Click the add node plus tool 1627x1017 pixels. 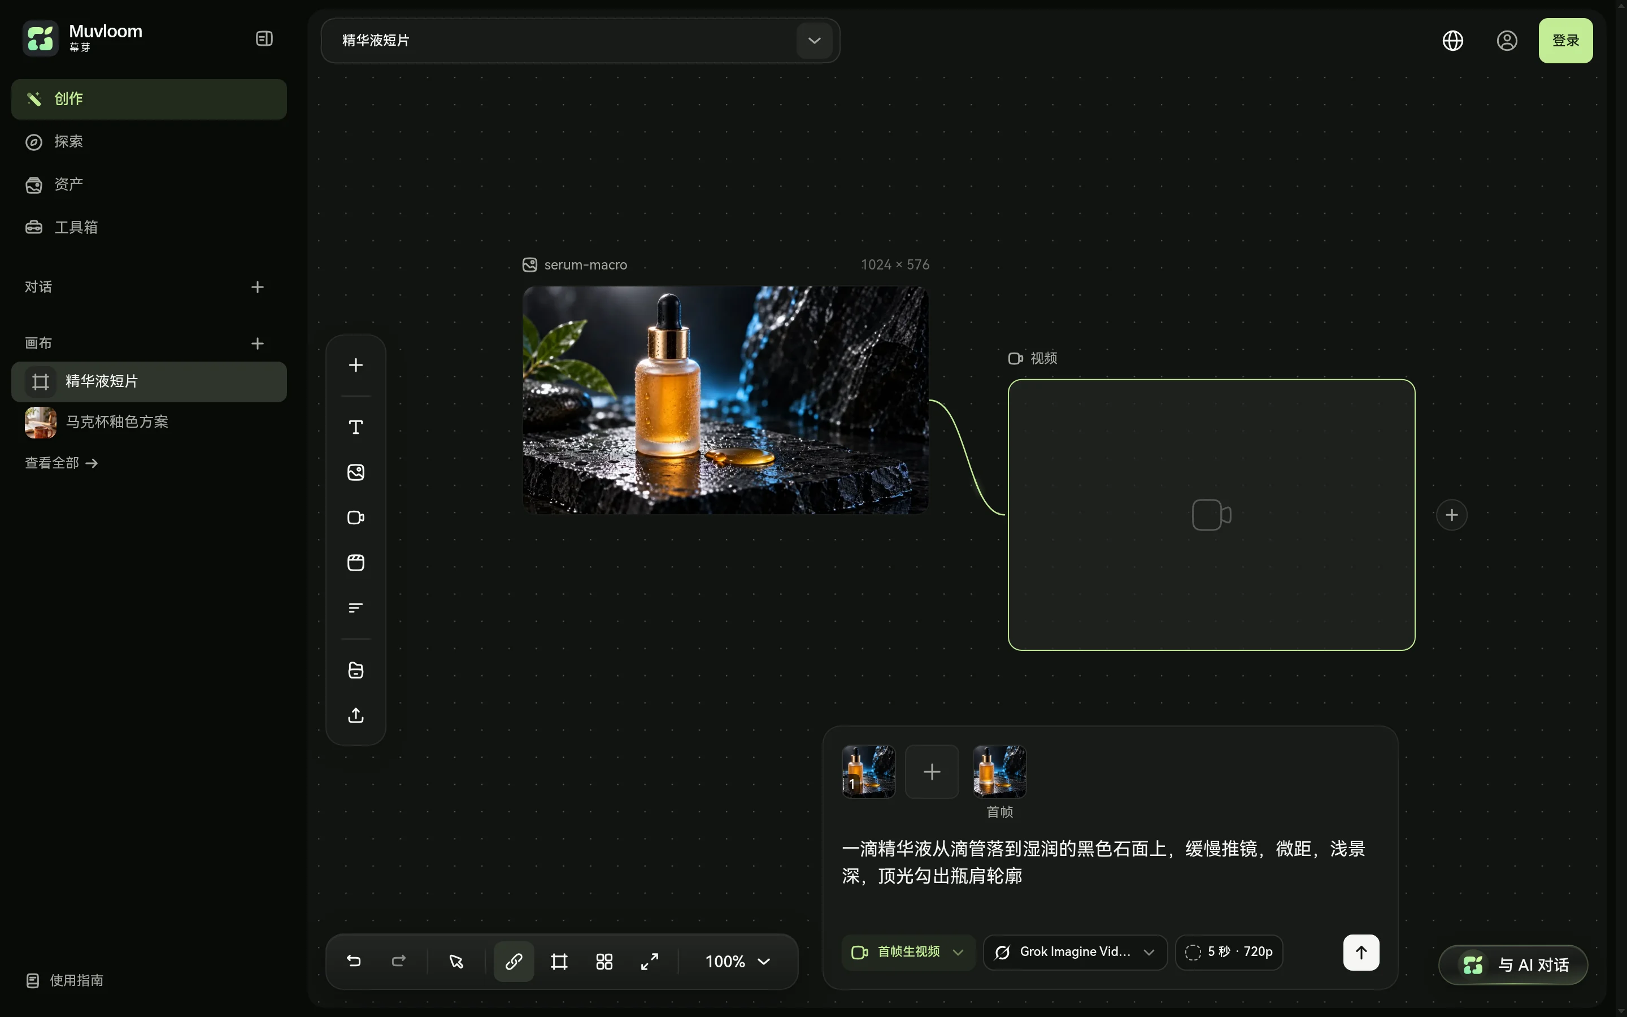[356, 365]
